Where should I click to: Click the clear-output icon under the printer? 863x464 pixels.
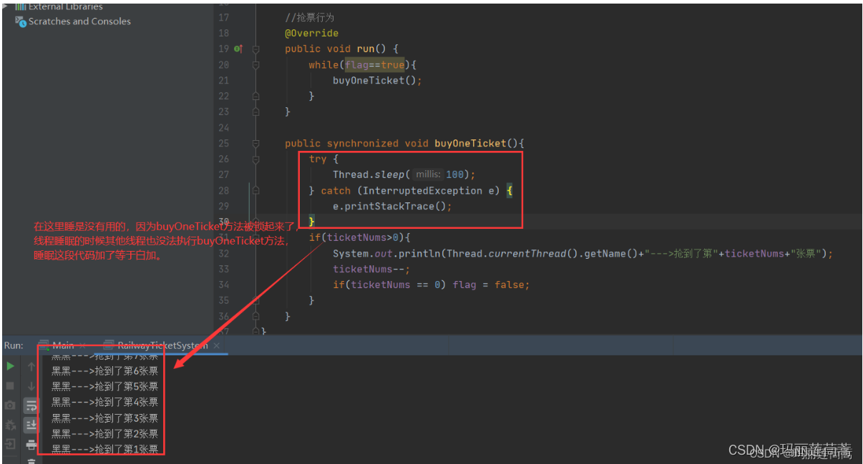[31, 461]
